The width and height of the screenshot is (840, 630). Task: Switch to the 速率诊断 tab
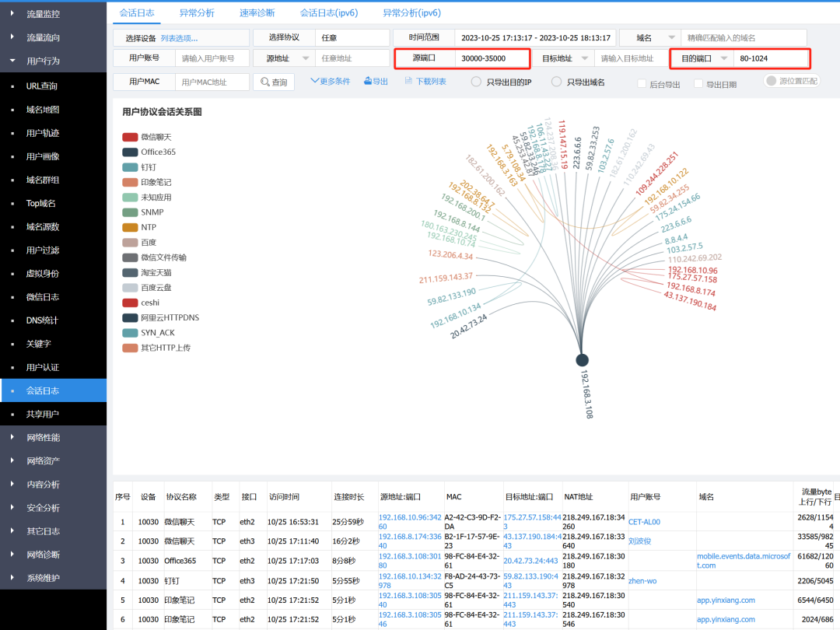point(257,13)
